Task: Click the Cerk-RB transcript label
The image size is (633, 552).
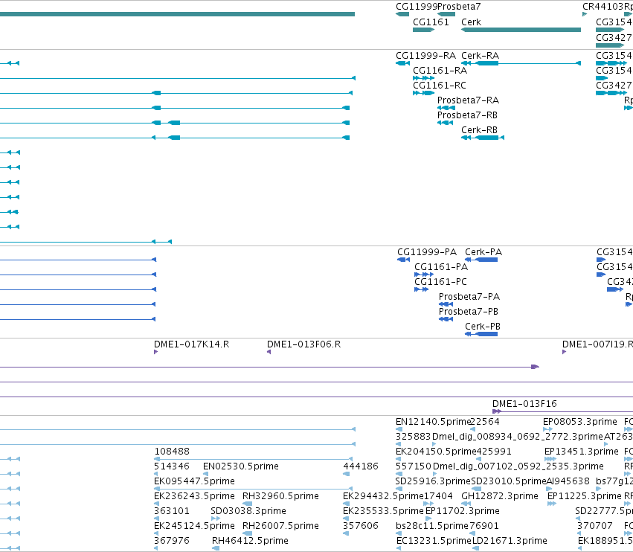Action: 479,130
